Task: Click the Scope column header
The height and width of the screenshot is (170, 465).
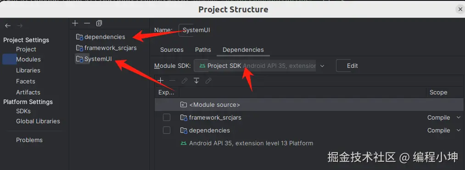Action: pyautogui.click(x=438, y=93)
